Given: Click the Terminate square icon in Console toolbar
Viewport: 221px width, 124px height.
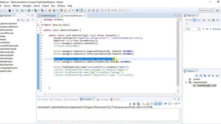Looking at the screenshot, I should [130, 104].
